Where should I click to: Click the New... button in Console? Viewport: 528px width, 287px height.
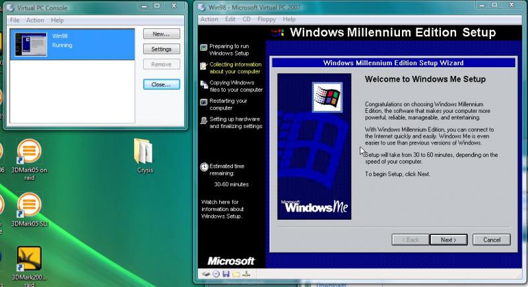[x=162, y=34]
